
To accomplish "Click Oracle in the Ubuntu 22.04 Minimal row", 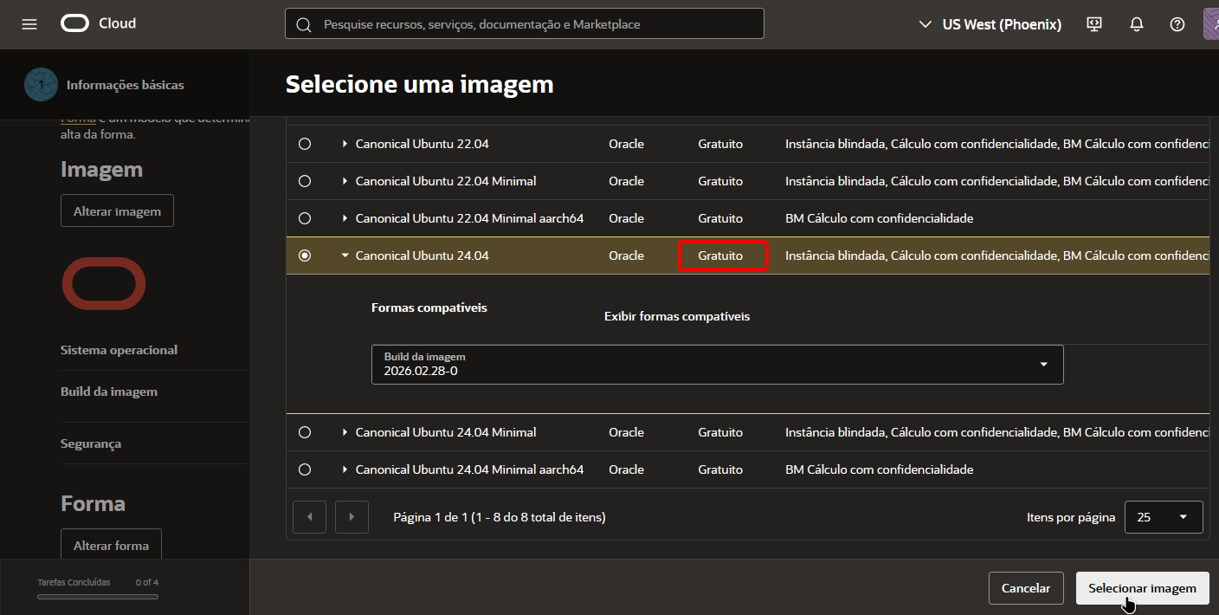I will coord(626,181).
